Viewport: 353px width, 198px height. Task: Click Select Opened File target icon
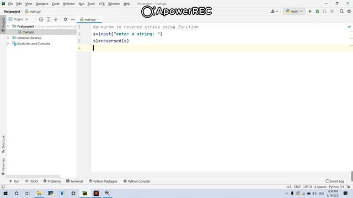tap(41, 19)
